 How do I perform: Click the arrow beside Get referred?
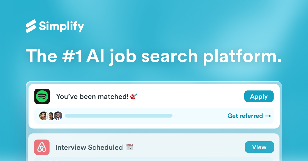(268, 116)
